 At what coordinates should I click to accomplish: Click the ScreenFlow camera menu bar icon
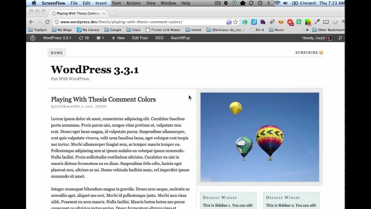pos(218,3)
